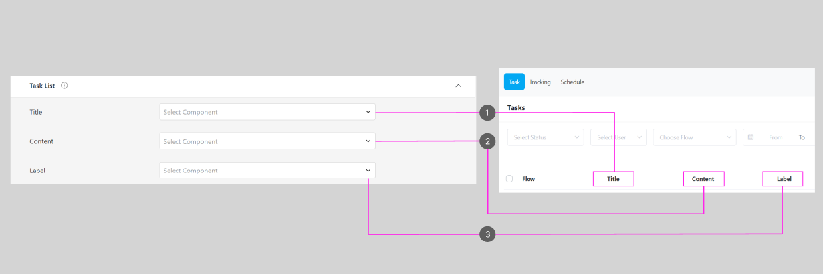Open the Choose Flow filter dropdown
The width and height of the screenshot is (823, 274).
tap(694, 137)
